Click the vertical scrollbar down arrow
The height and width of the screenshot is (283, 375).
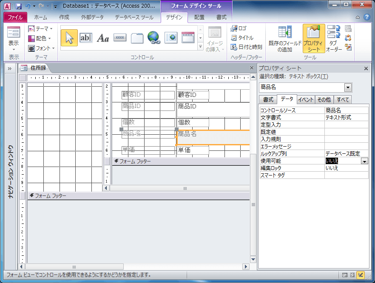(253, 259)
